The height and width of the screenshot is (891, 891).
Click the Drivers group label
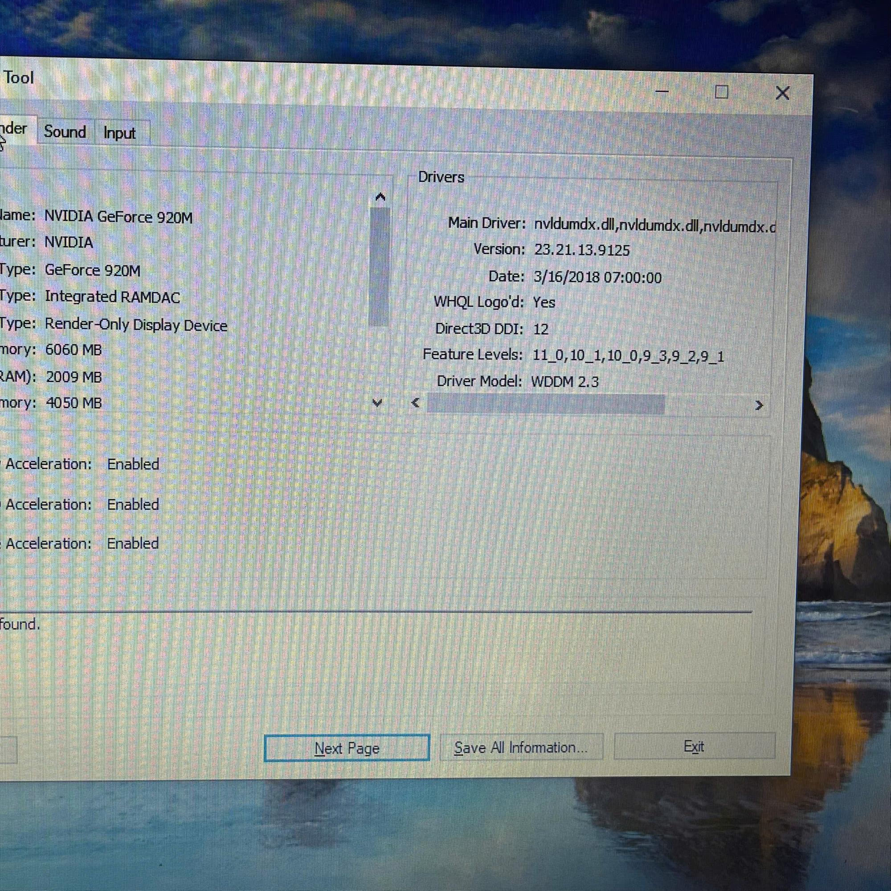pos(441,177)
